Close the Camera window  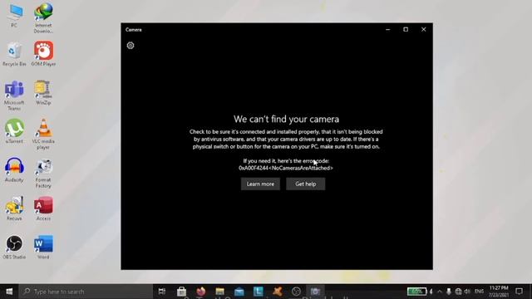(423, 30)
